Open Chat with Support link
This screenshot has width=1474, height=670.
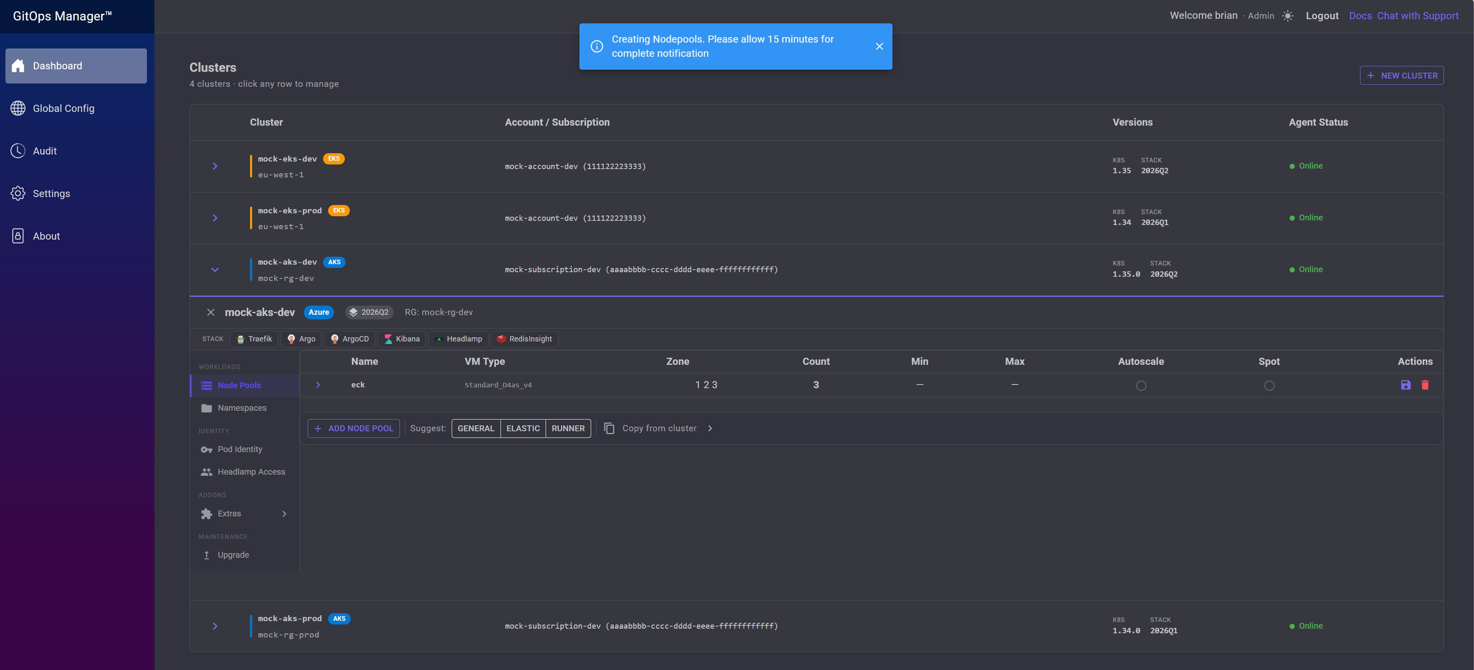1417,16
